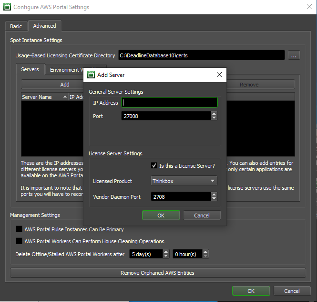The width and height of the screenshot is (317, 302).
Task: Open the Servers sub-tab
Action: [30, 69]
